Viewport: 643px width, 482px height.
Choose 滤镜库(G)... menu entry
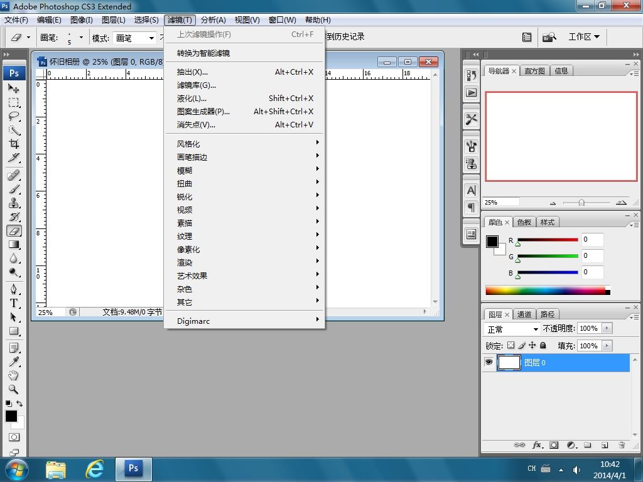pos(244,85)
